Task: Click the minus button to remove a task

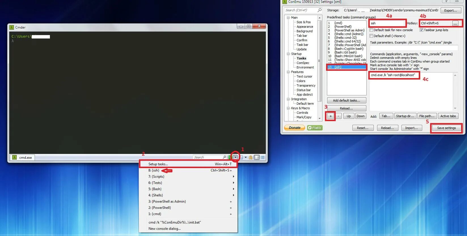Action: tap(338, 116)
